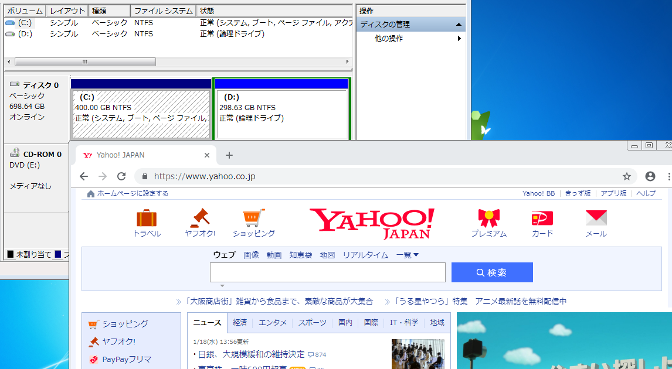Select the リアルタイム search category

tap(365, 255)
